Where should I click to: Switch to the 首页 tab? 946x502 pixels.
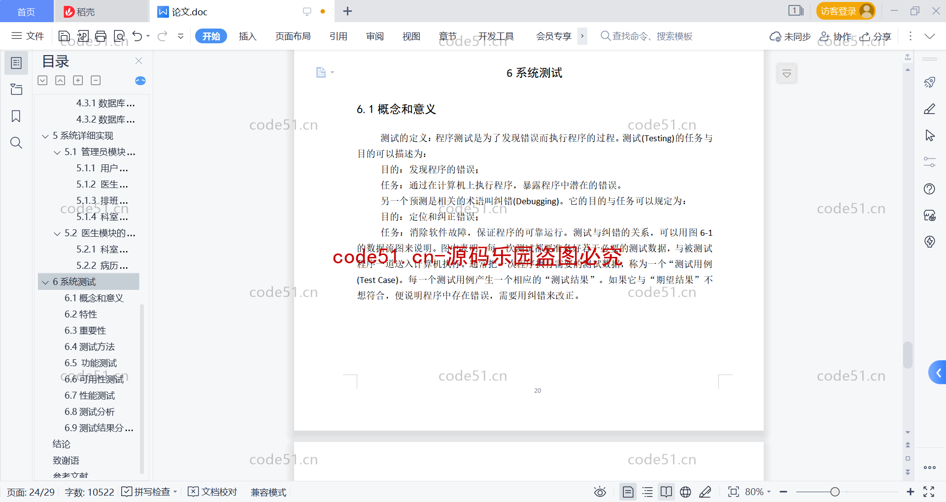[27, 11]
